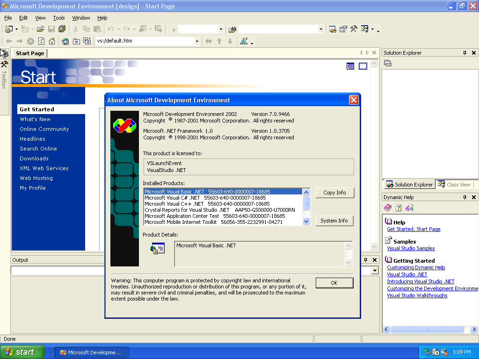Select the What's New item on Start Page
The height and width of the screenshot is (359, 479).
coord(35,119)
